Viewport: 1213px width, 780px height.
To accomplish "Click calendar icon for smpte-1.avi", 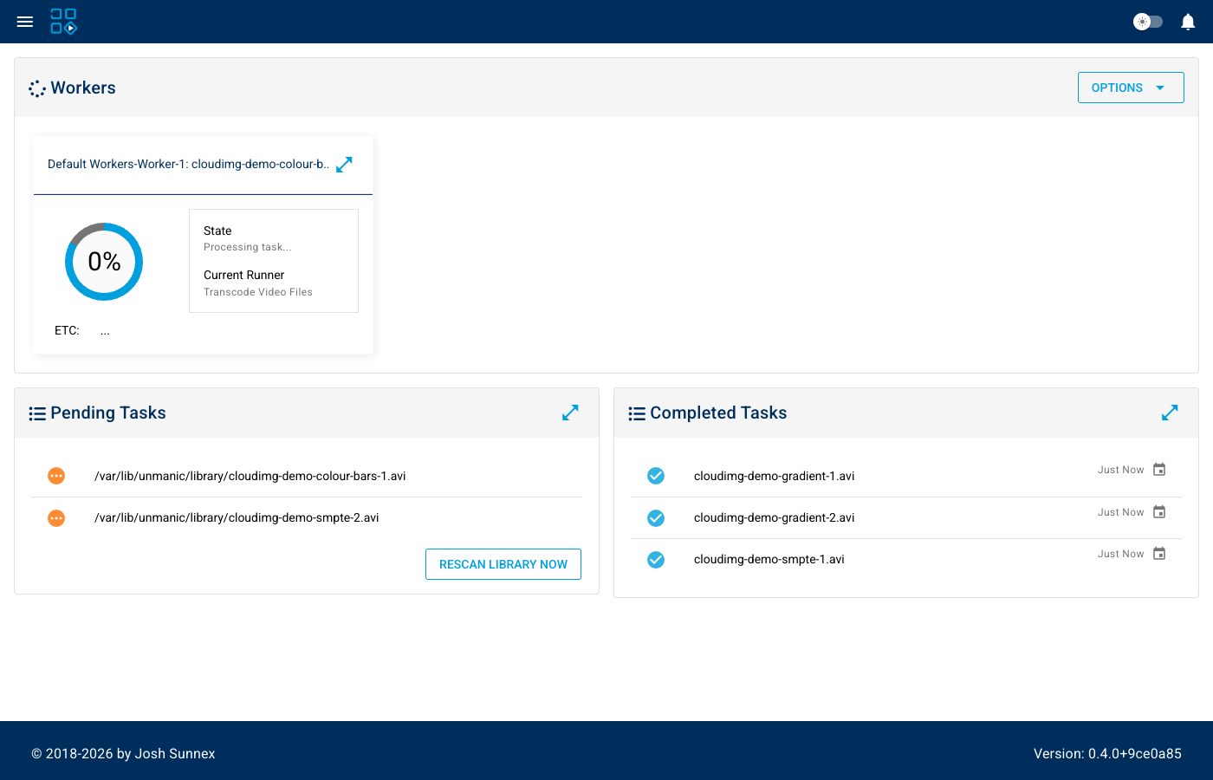I will click(x=1159, y=554).
